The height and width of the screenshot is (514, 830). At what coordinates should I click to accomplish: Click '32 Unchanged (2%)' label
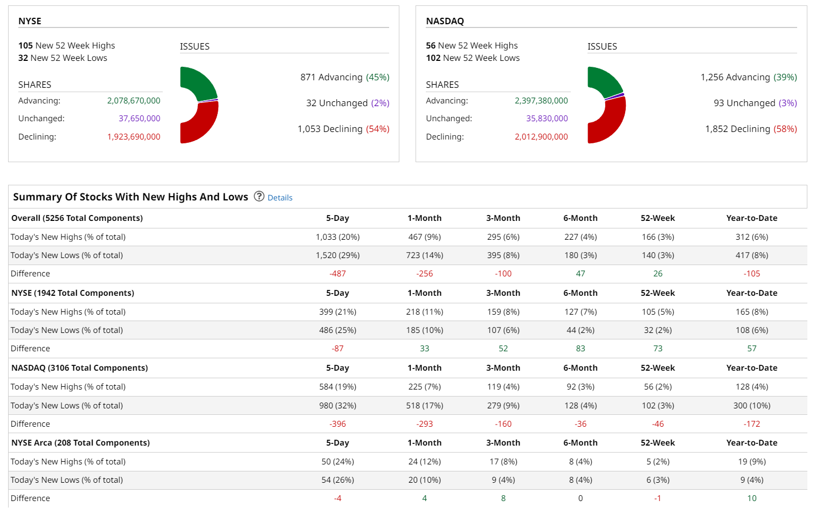click(348, 103)
